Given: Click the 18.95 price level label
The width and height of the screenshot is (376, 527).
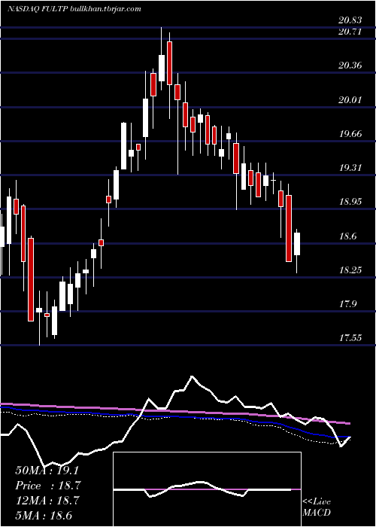Looking at the screenshot, I should [x=350, y=202].
